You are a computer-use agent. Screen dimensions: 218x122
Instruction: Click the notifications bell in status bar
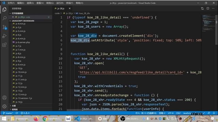[214, 113]
